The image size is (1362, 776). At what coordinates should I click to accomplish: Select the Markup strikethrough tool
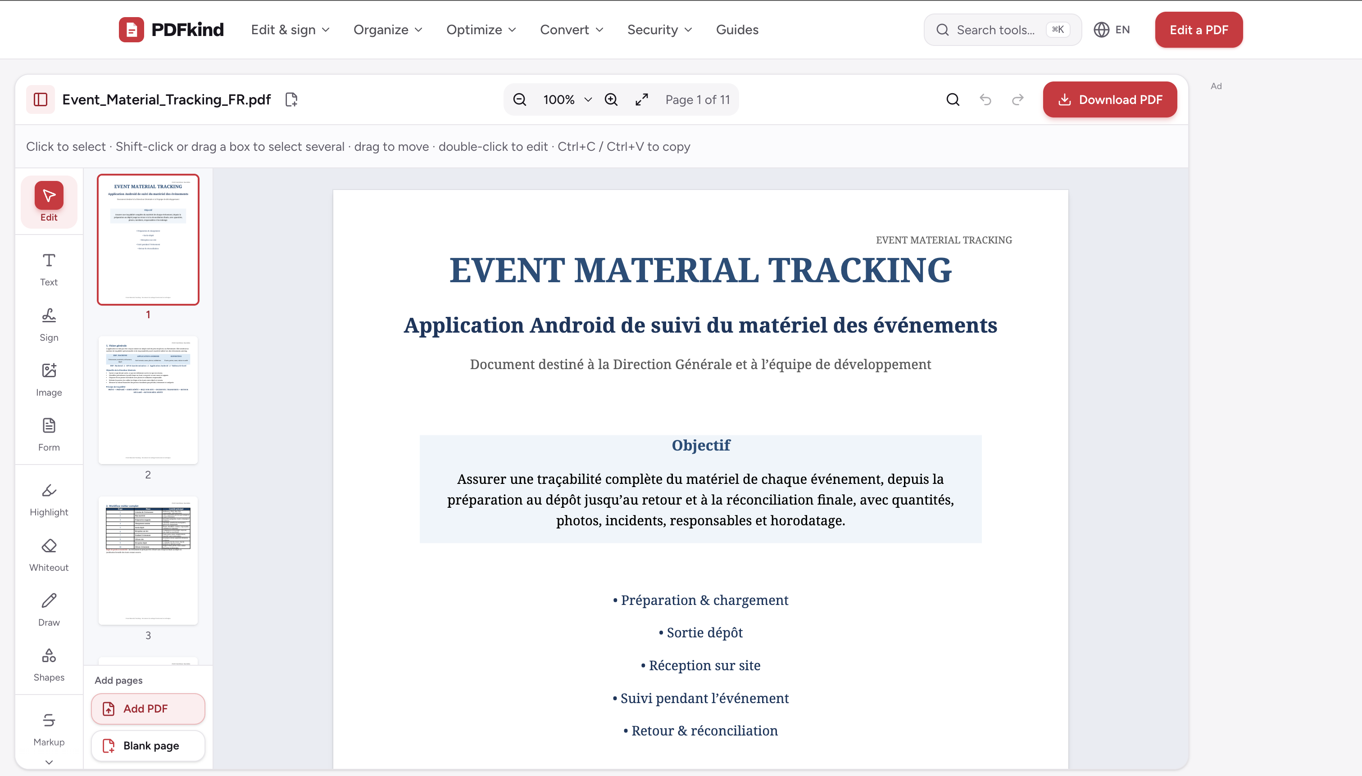tap(49, 730)
